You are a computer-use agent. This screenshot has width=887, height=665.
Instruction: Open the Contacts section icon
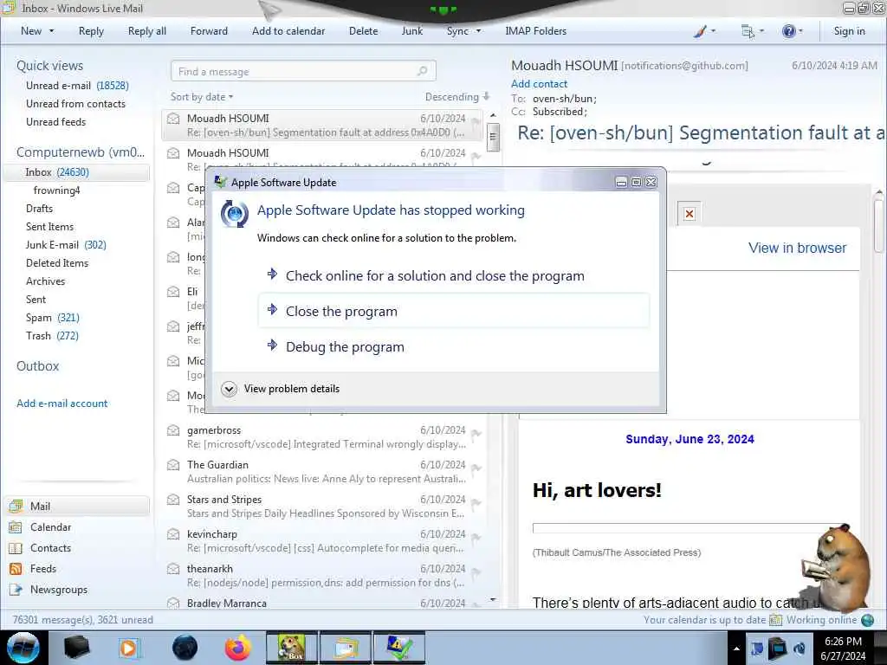pyautogui.click(x=16, y=548)
